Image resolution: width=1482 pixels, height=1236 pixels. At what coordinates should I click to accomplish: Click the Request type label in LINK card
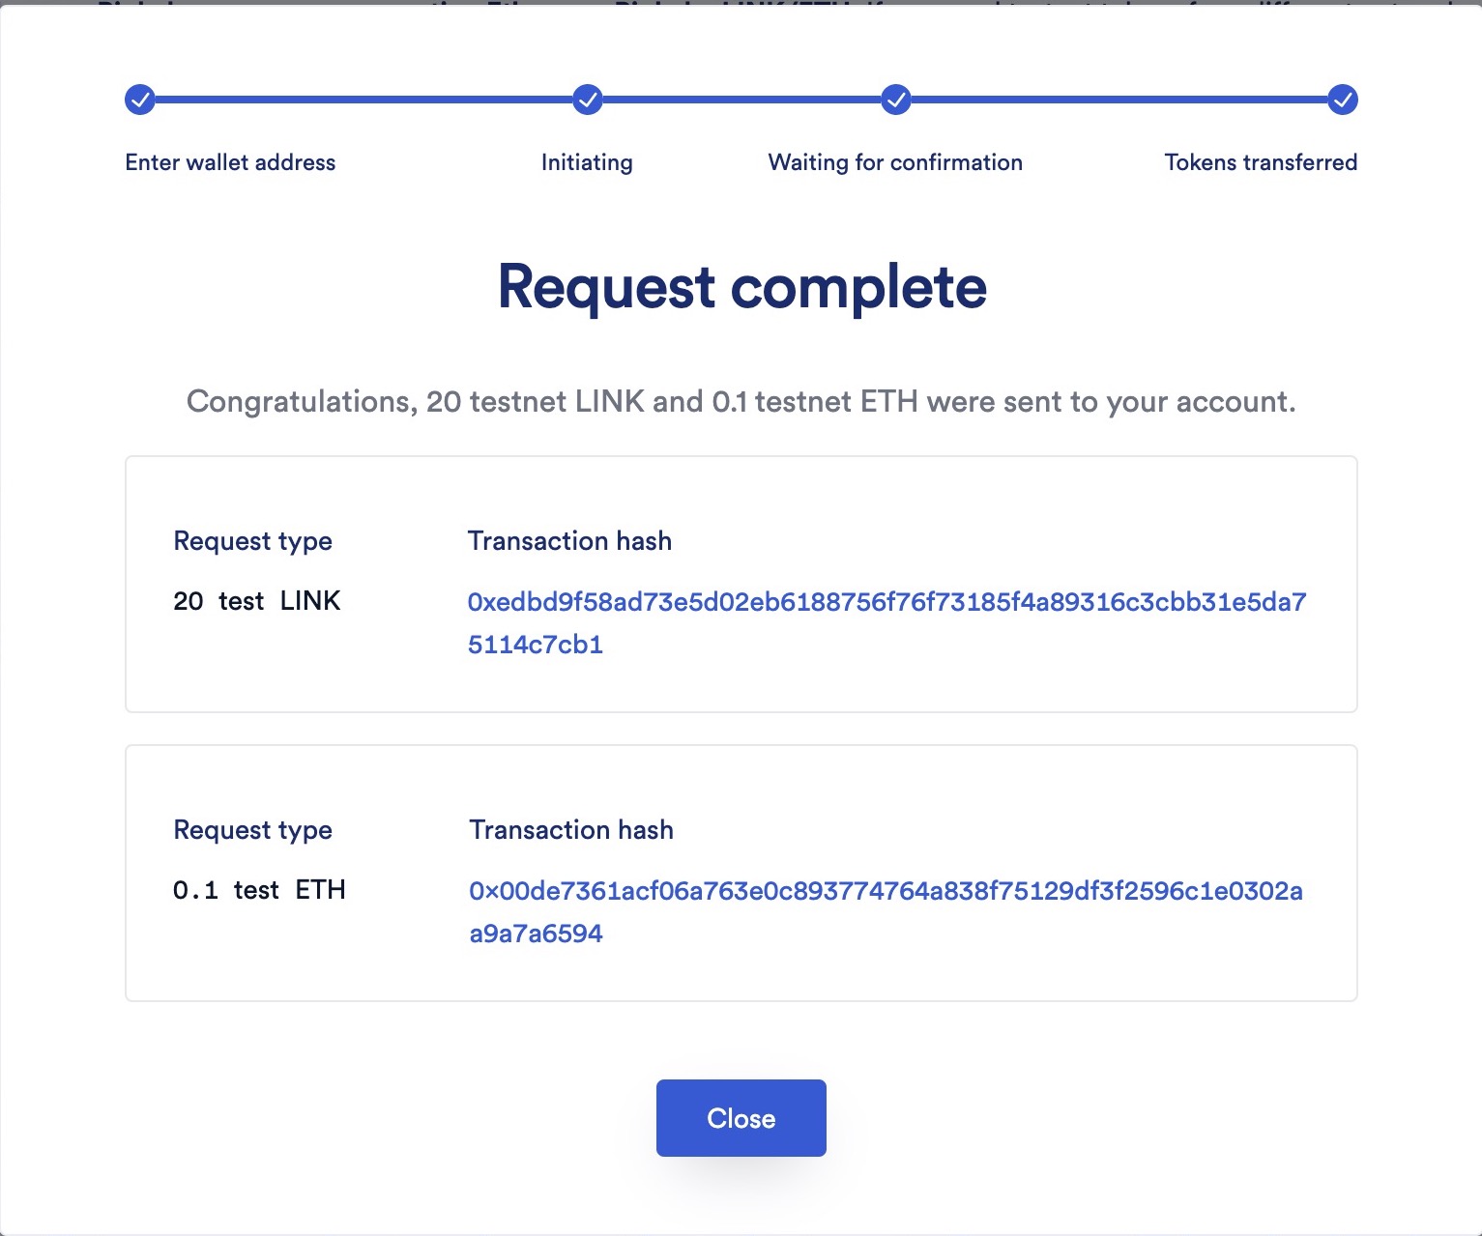252,541
